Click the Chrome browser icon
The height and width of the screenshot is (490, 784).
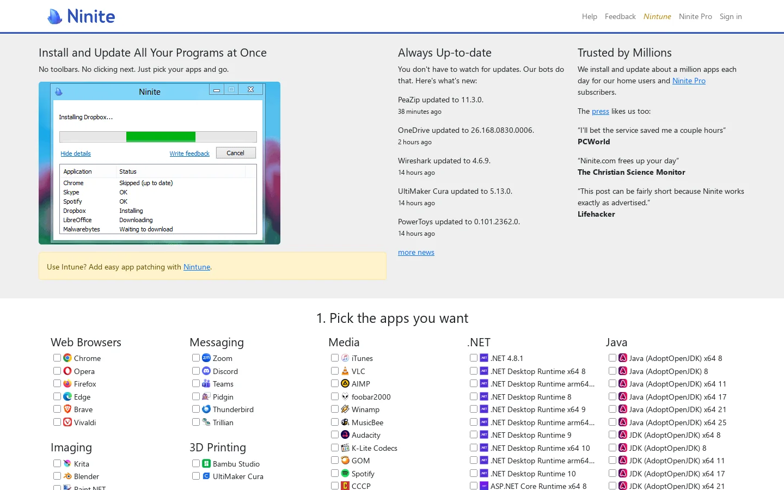(x=68, y=358)
